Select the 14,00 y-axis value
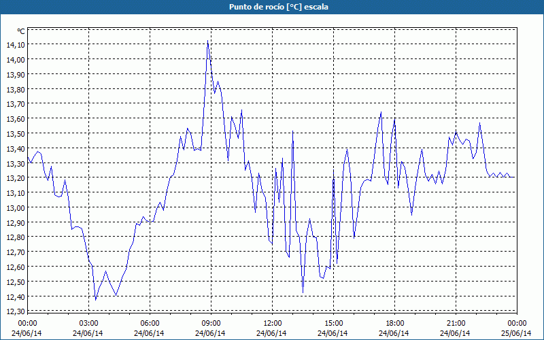544x340 pixels. coord(16,60)
